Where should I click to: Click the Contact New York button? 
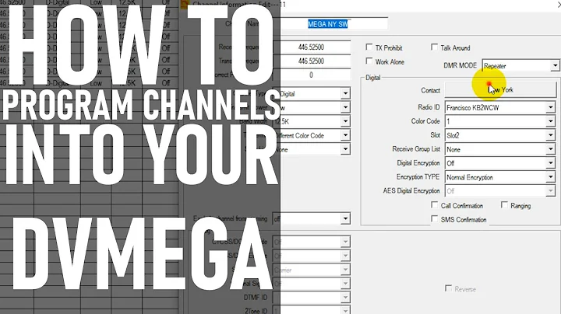pyautogui.click(x=500, y=90)
